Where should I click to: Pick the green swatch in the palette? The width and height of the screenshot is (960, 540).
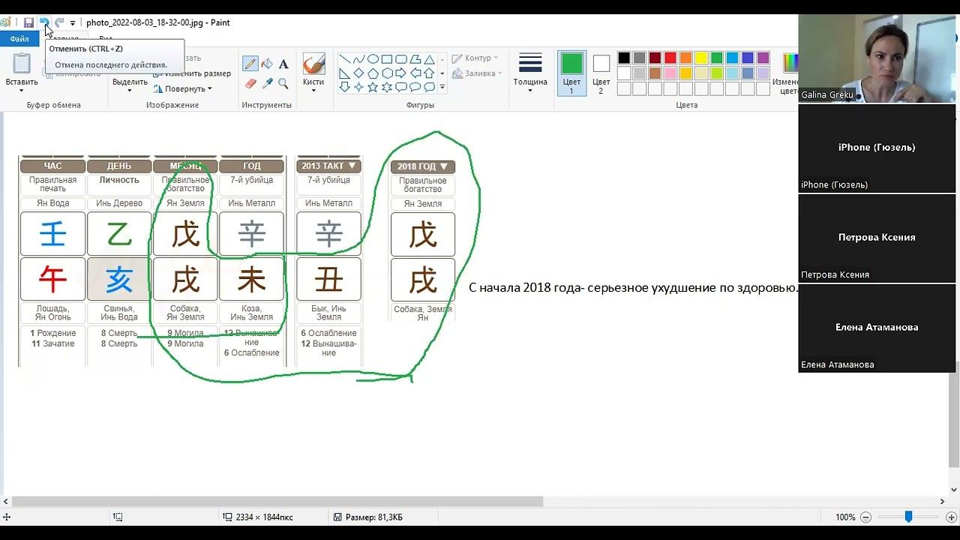717,58
